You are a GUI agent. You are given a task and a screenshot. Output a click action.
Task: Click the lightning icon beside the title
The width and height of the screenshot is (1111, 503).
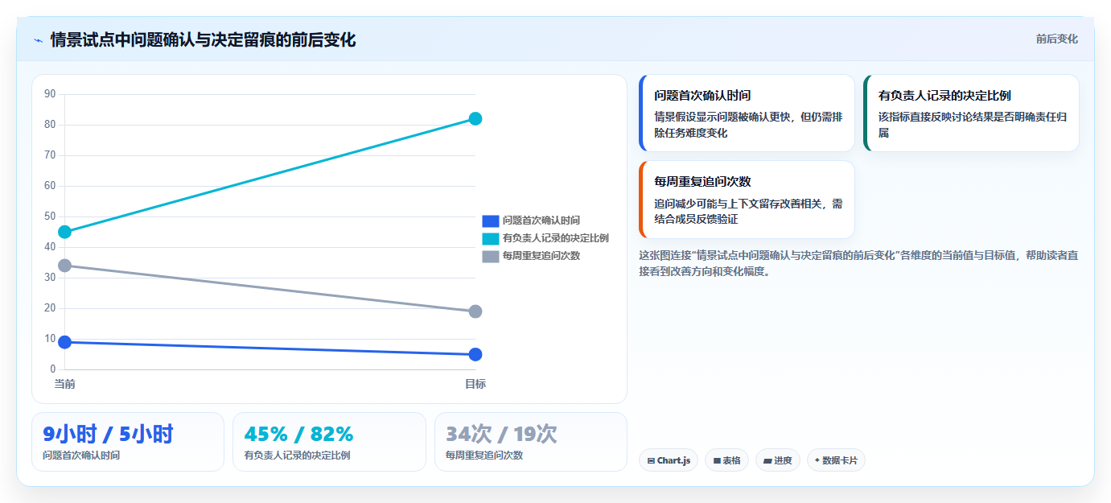coord(39,40)
